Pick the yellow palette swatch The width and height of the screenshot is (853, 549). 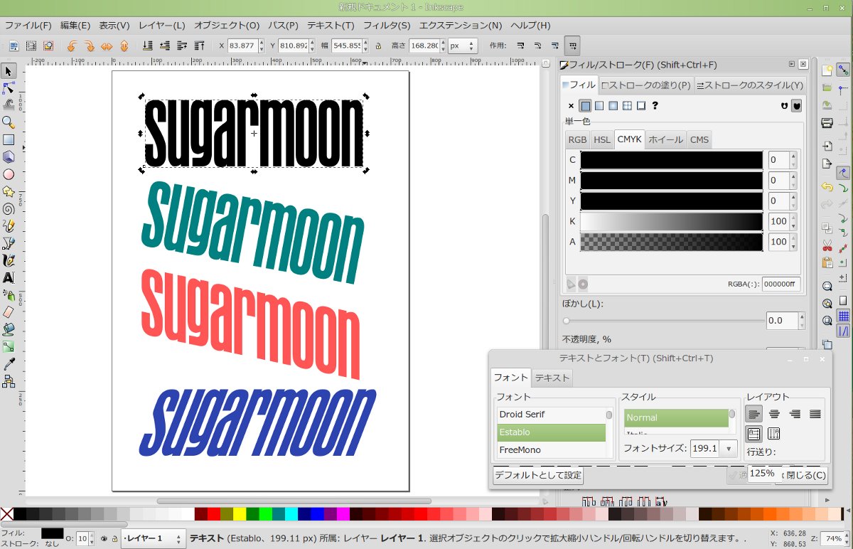(240, 514)
